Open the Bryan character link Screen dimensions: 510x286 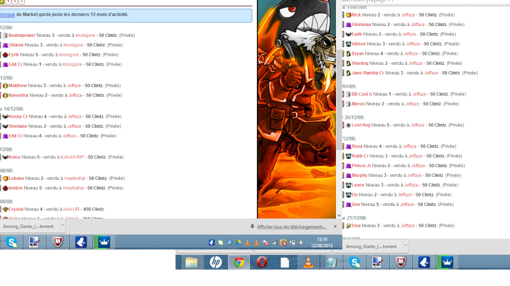point(358,53)
